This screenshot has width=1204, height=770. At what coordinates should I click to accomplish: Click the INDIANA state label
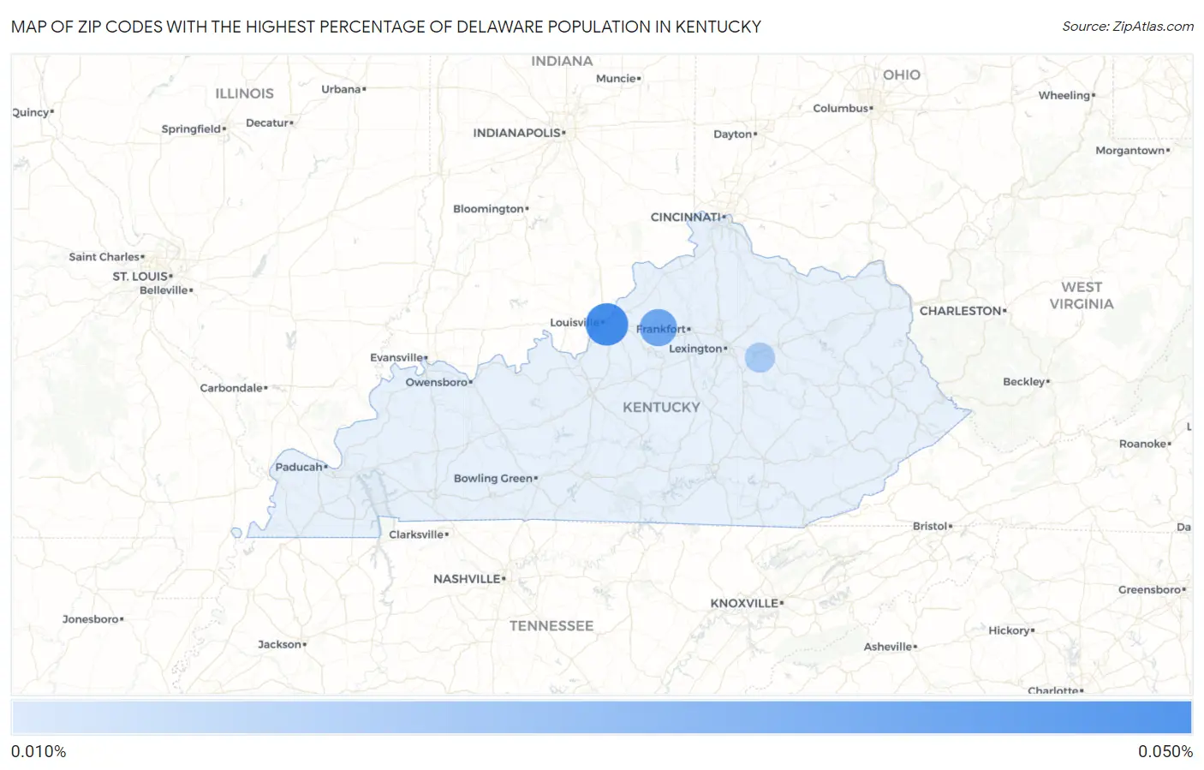pos(562,61)
